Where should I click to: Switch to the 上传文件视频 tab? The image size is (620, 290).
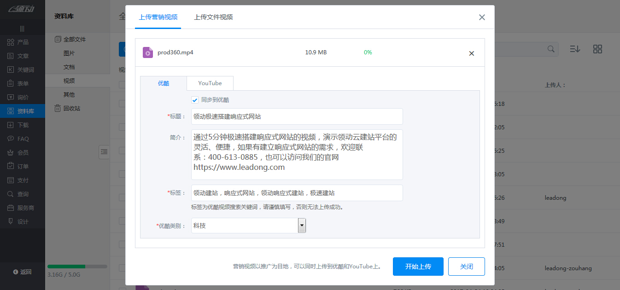pyautogui.click(x=213, y=17)
